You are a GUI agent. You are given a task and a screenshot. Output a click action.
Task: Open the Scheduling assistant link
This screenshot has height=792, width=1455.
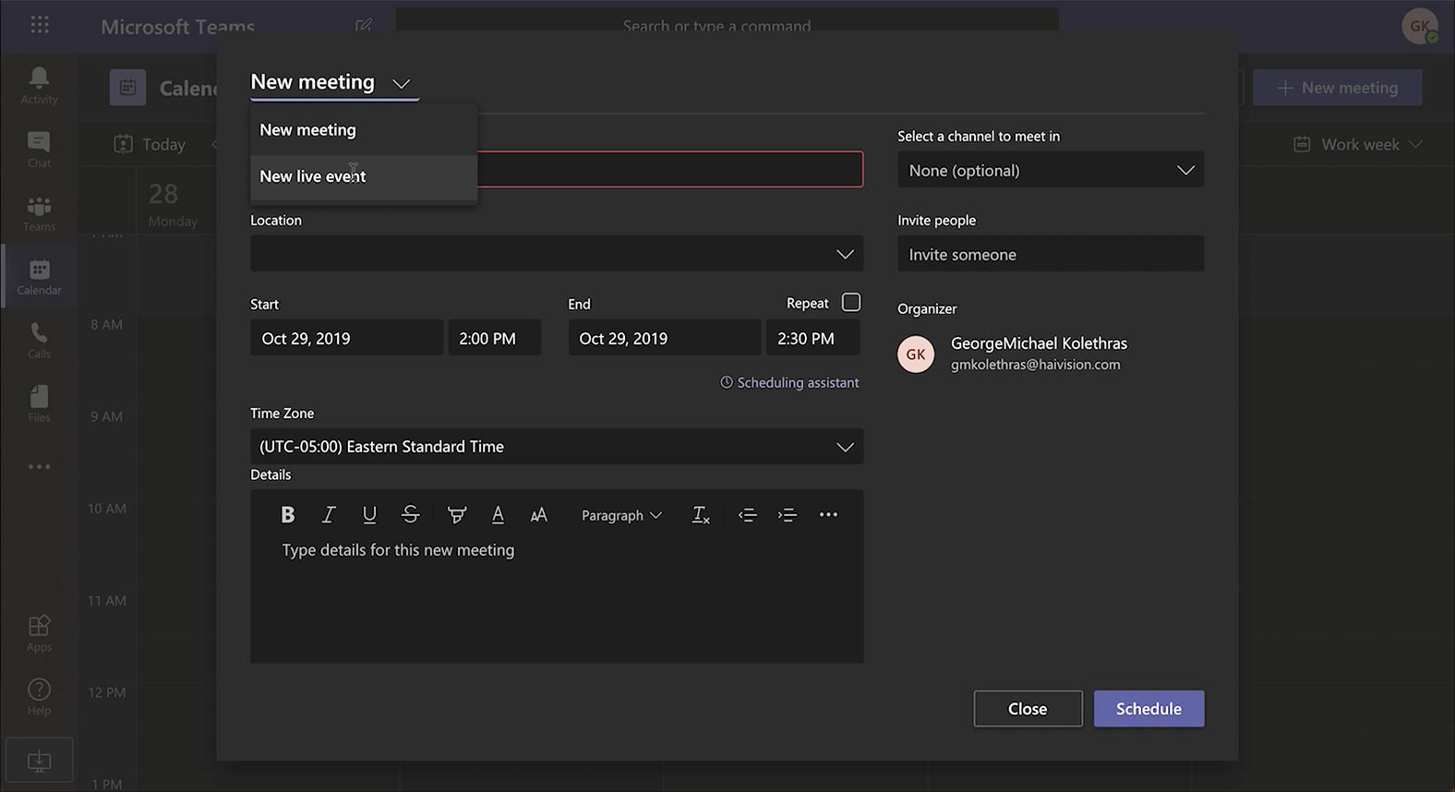(789, 382)
